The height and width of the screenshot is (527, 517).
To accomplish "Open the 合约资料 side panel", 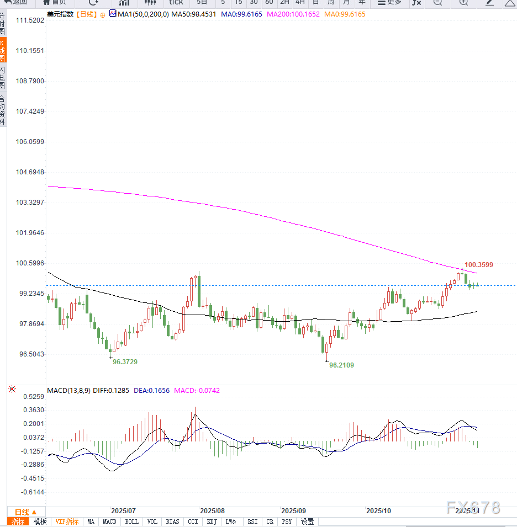I will (3, 110).
